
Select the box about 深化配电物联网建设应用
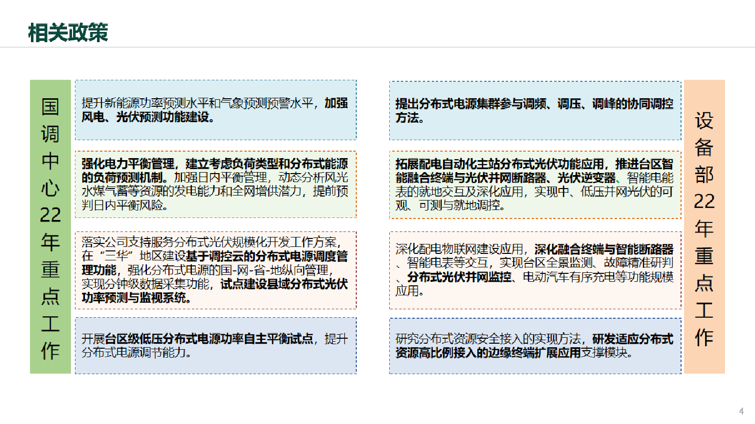click(535, 270)
